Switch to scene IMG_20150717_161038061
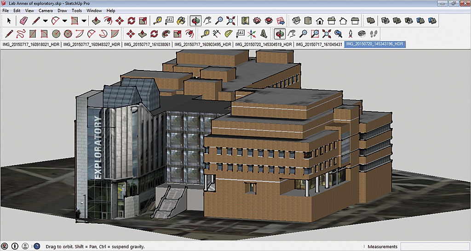The height and width of the screenshot is (251, 471). (x=147, y=44)
